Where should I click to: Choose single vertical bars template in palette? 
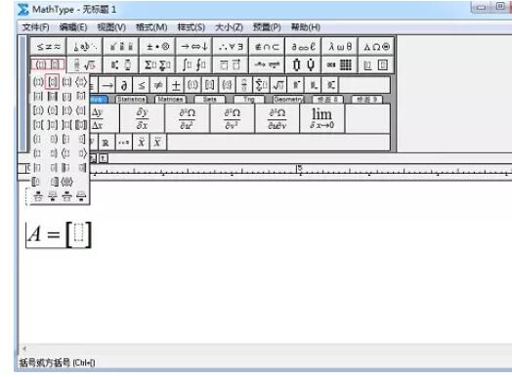click(38, 97)
